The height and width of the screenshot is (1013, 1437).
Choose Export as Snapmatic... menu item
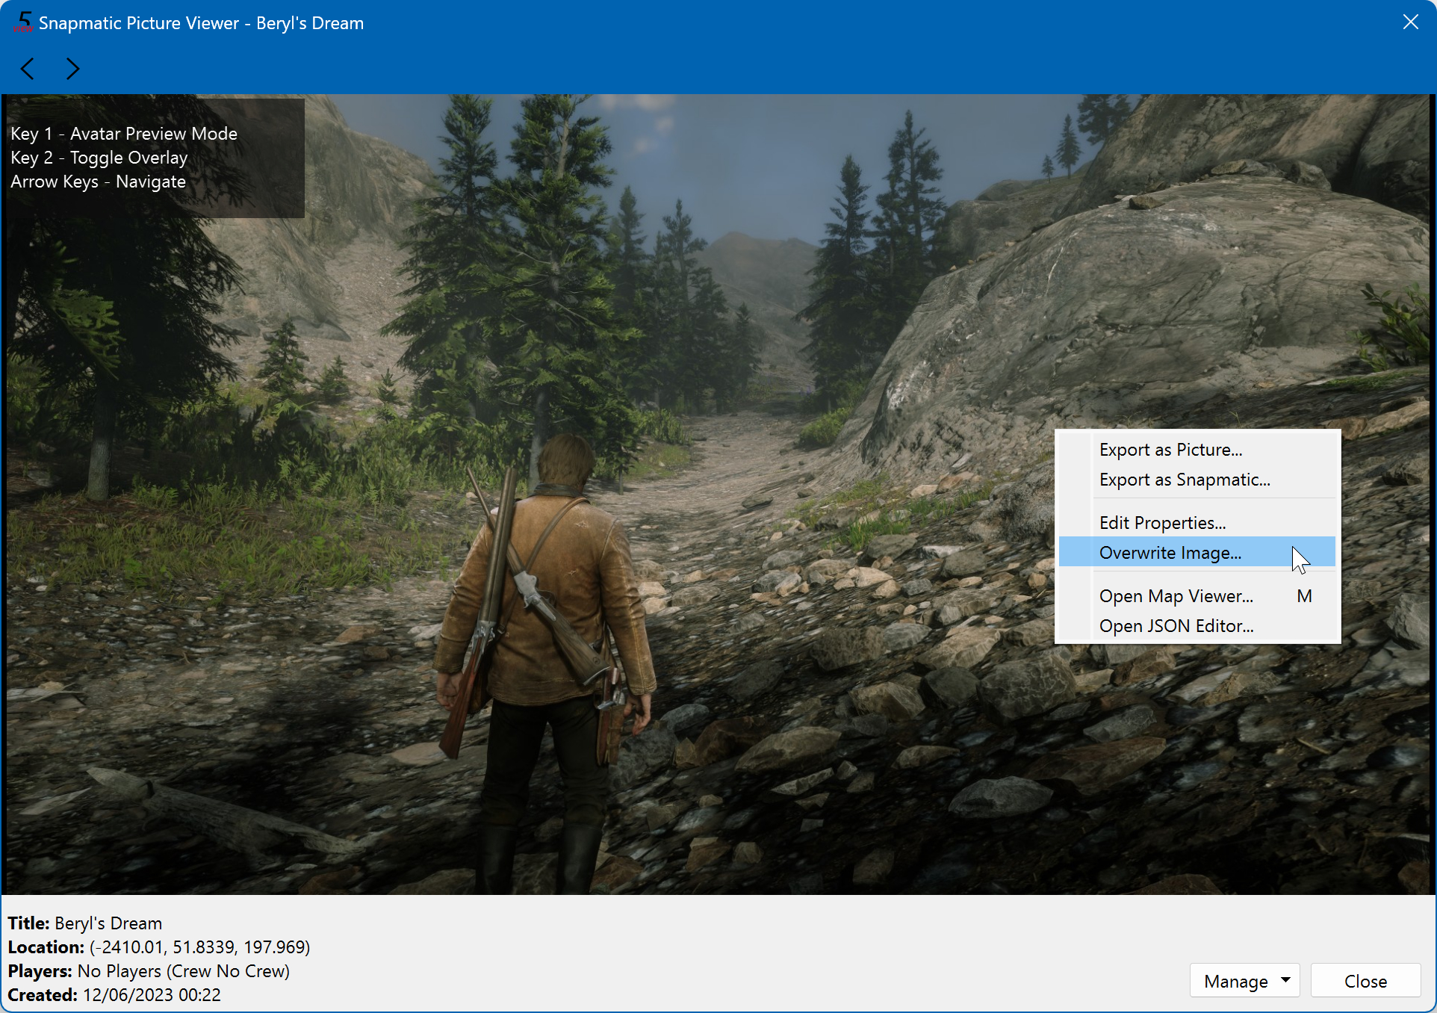(1184, 480)
